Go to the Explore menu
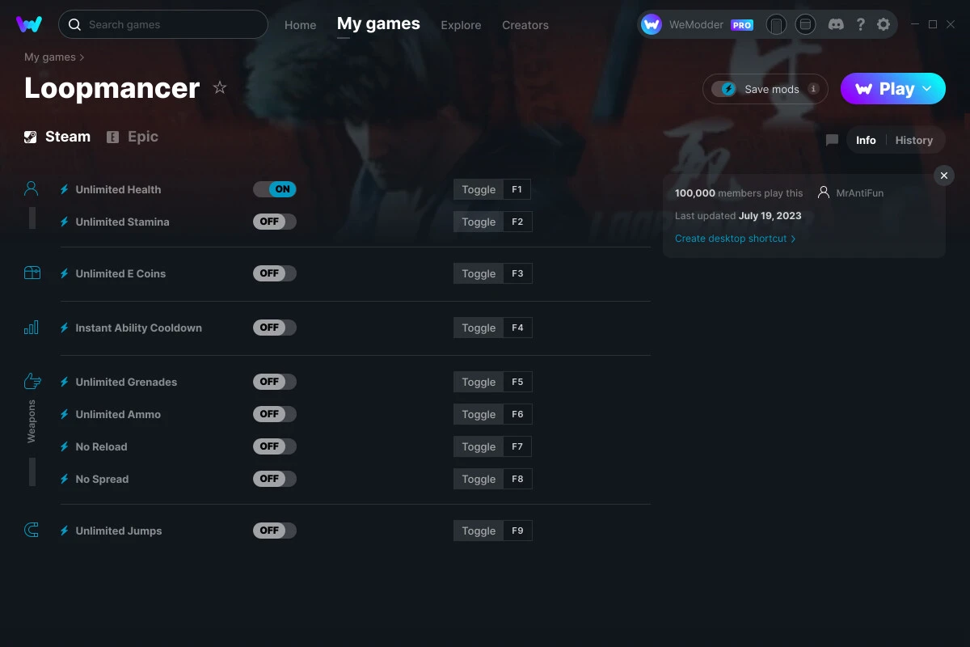This screenshot has height=647, width=970. coord(461,25)
